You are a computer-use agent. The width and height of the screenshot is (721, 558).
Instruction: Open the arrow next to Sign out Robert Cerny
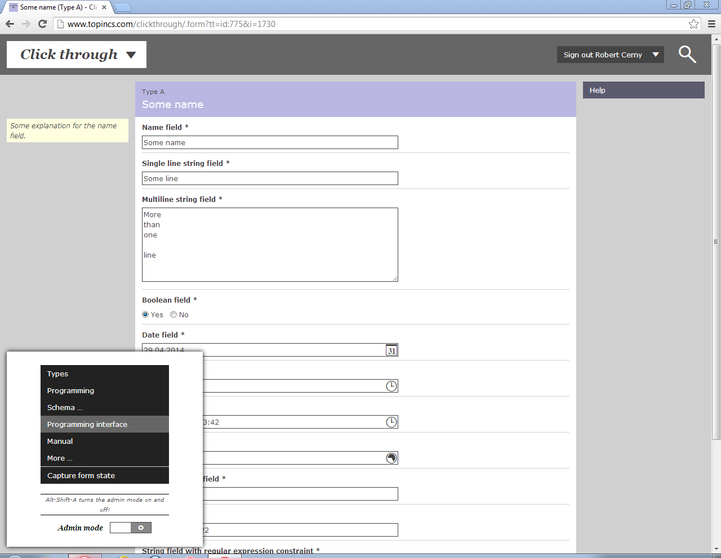pyautogui.click(x=656, y=55)
